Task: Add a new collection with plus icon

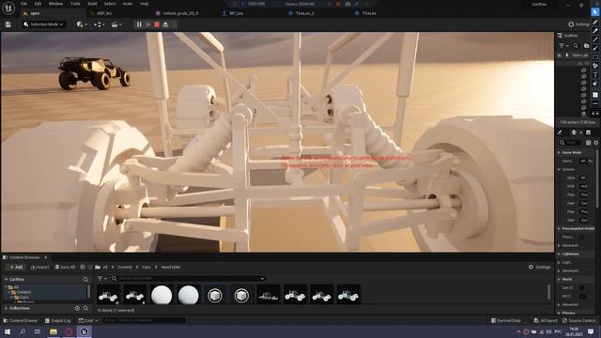Action: tap(77, 308)
